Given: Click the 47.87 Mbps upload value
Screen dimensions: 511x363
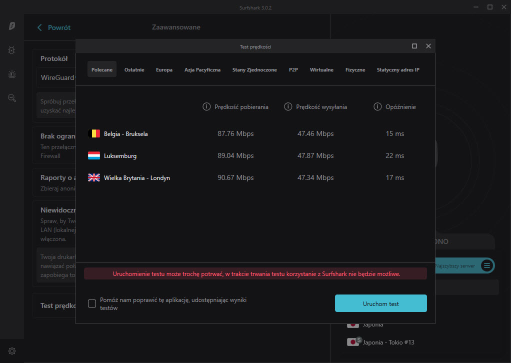Looking at the screenshot, I should 315,156.
